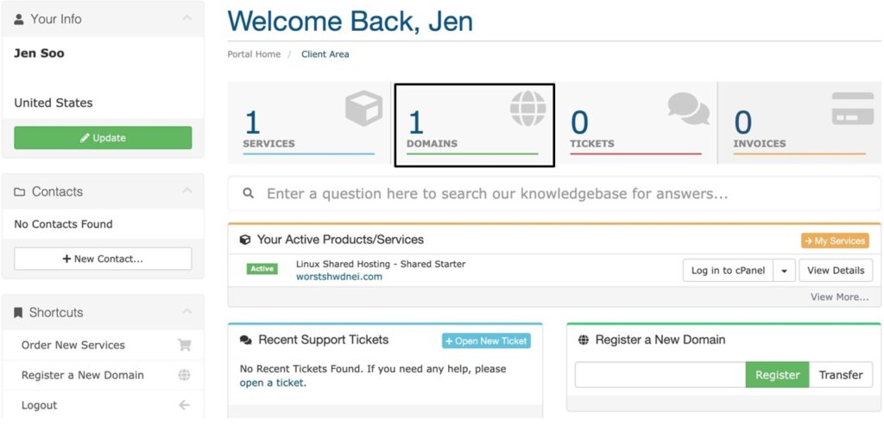Click the green Update button
The width and height of the screenshot is (884, 425).
pos(104,138)
